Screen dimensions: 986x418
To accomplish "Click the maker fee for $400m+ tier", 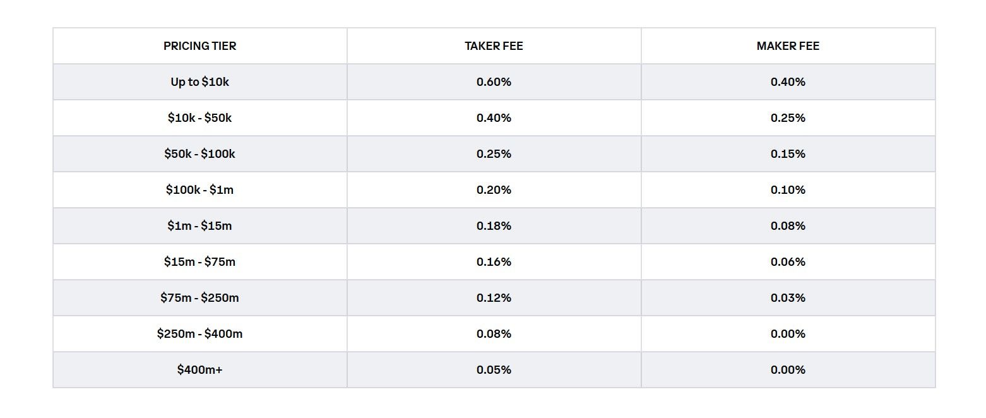I will click(x=788, y=370).
